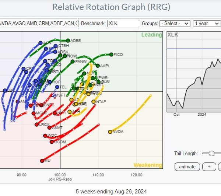The image size is (221, 196).
Task: Click the 100.00 axis value
Action: (60, 175)
